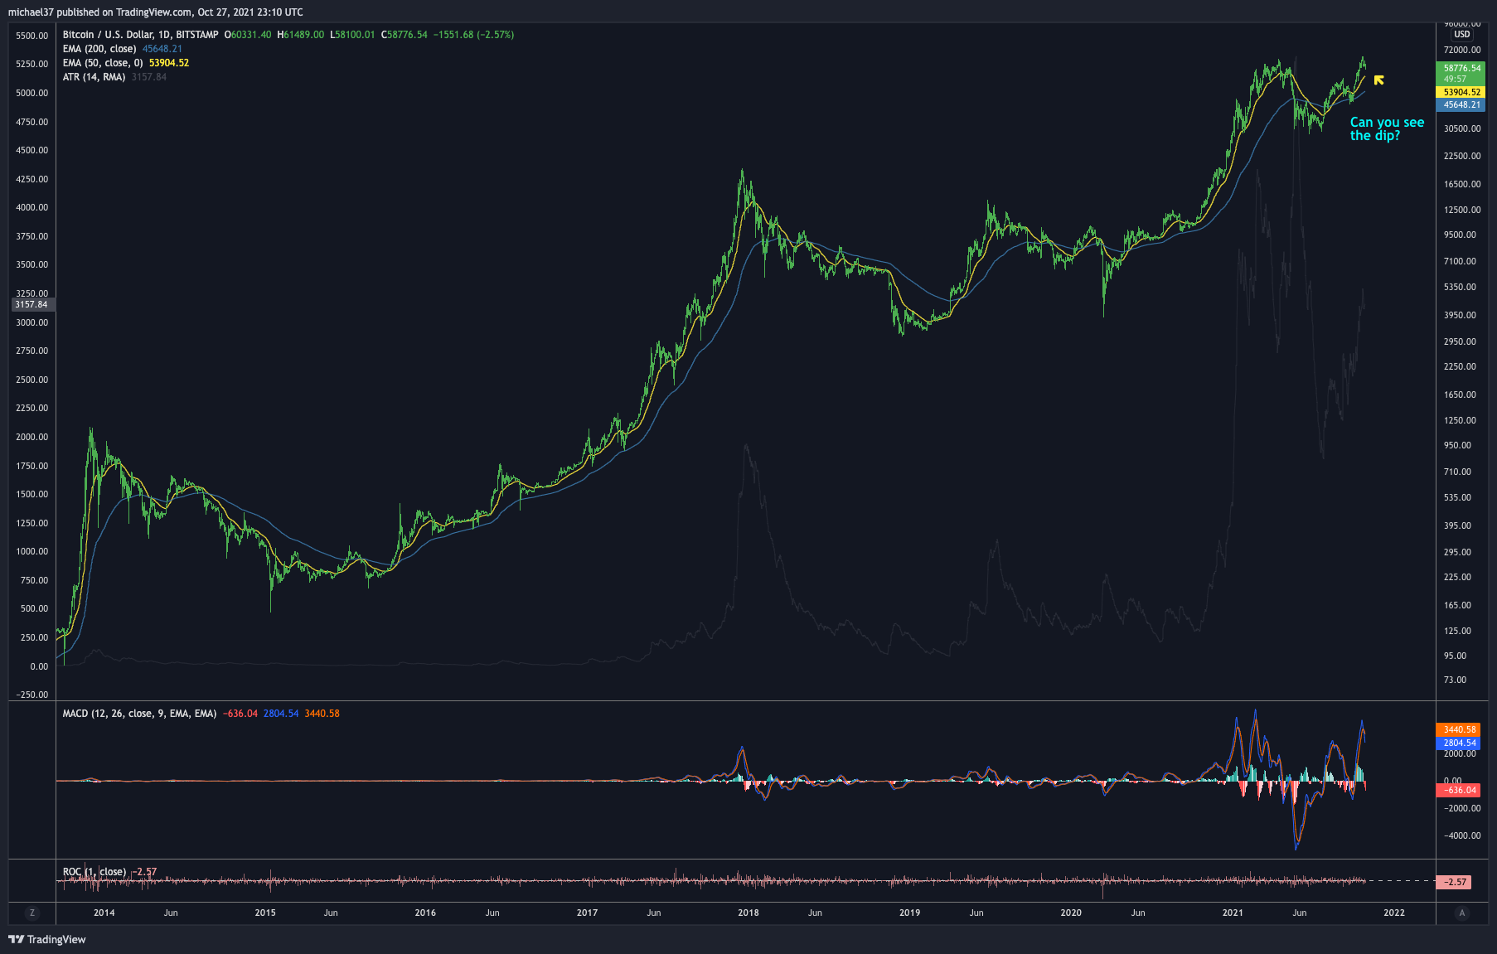Click the 'Can you see the dip?' annotation
1497x954 pixels.
pos(1387,128)
